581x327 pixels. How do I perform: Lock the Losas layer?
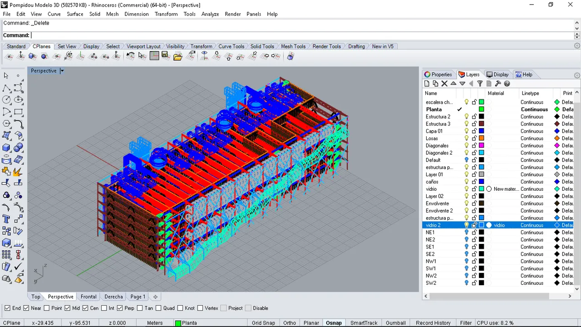click(x=474, y=139)
